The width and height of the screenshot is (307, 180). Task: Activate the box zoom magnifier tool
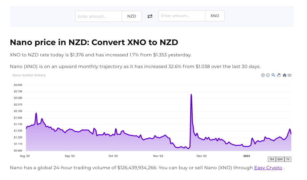click(x=273, y=75)
